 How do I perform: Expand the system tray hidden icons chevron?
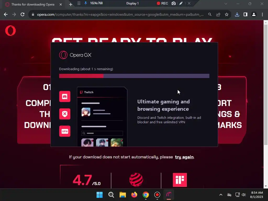[x=221, y=195]
